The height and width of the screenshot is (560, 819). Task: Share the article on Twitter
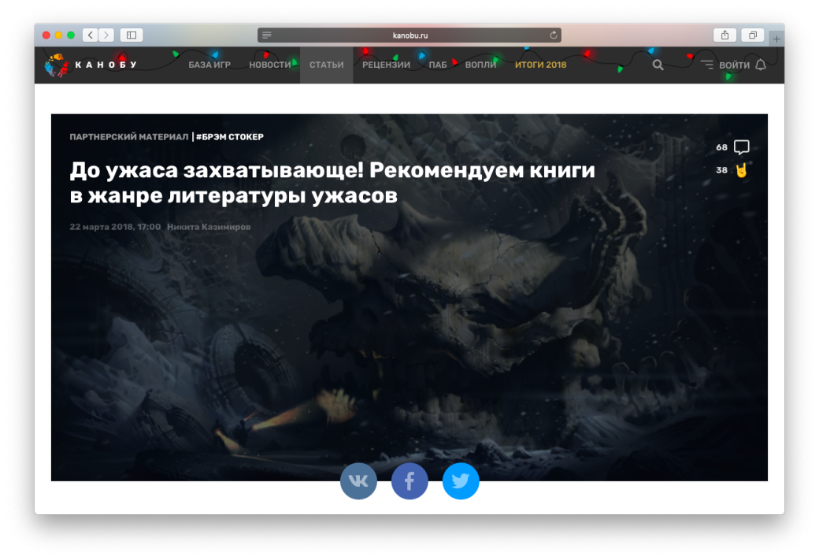(461, 481)
